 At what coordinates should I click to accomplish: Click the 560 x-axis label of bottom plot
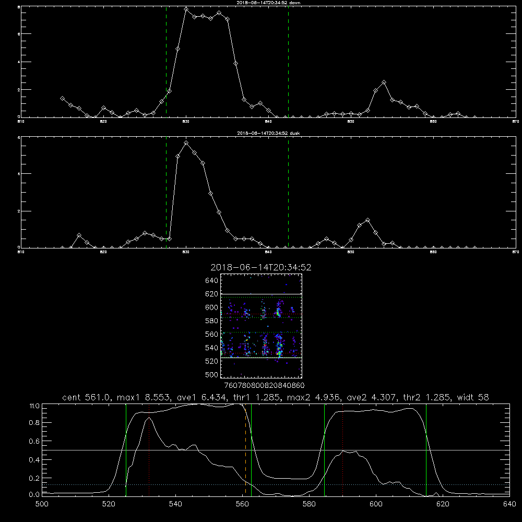click(x=242, y=504)
